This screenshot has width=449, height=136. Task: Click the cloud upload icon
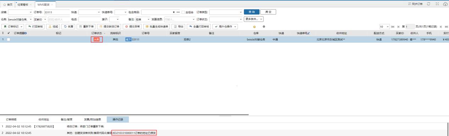point(445,4)
